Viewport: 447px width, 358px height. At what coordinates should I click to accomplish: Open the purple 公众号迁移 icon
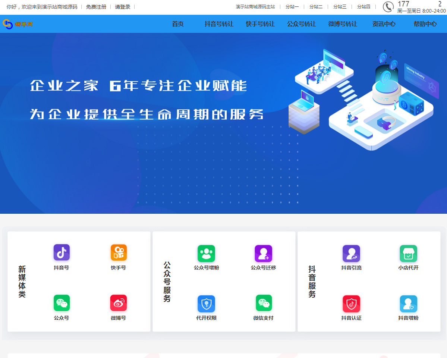coord(263,253)
